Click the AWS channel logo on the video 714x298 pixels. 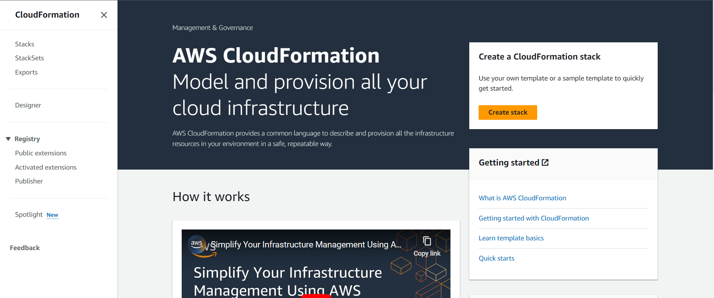(x=197, y=244)
